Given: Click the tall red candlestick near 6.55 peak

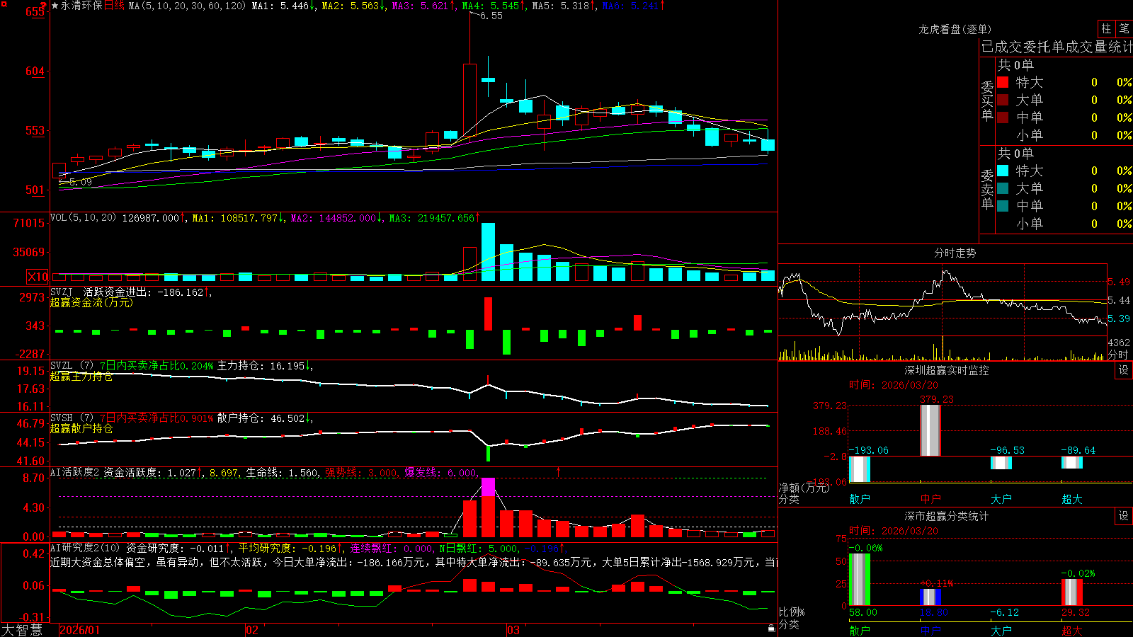Looking at the screenshot, I should click(469, 100).
